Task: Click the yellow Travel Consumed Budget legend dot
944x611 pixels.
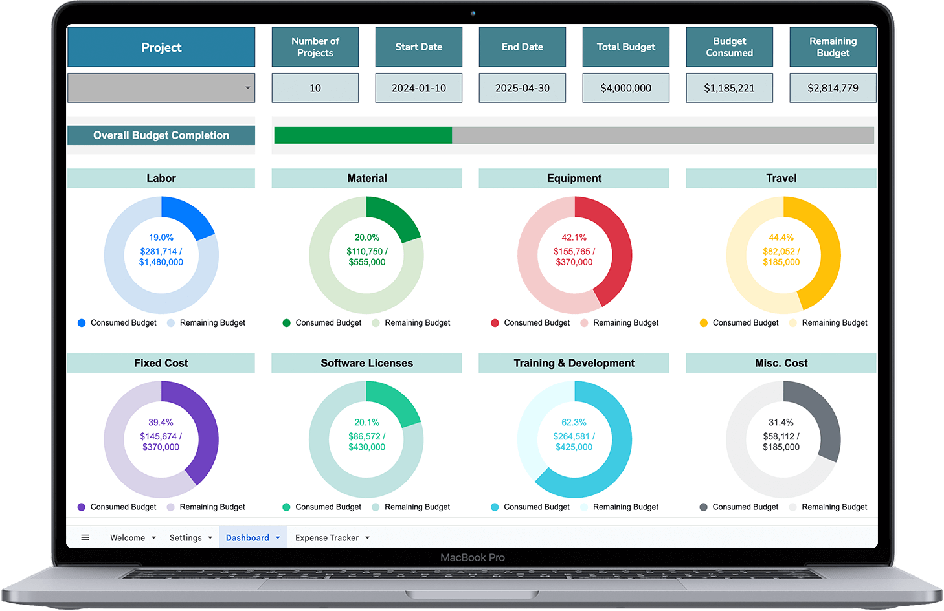Action: click(x=703, y=323)
